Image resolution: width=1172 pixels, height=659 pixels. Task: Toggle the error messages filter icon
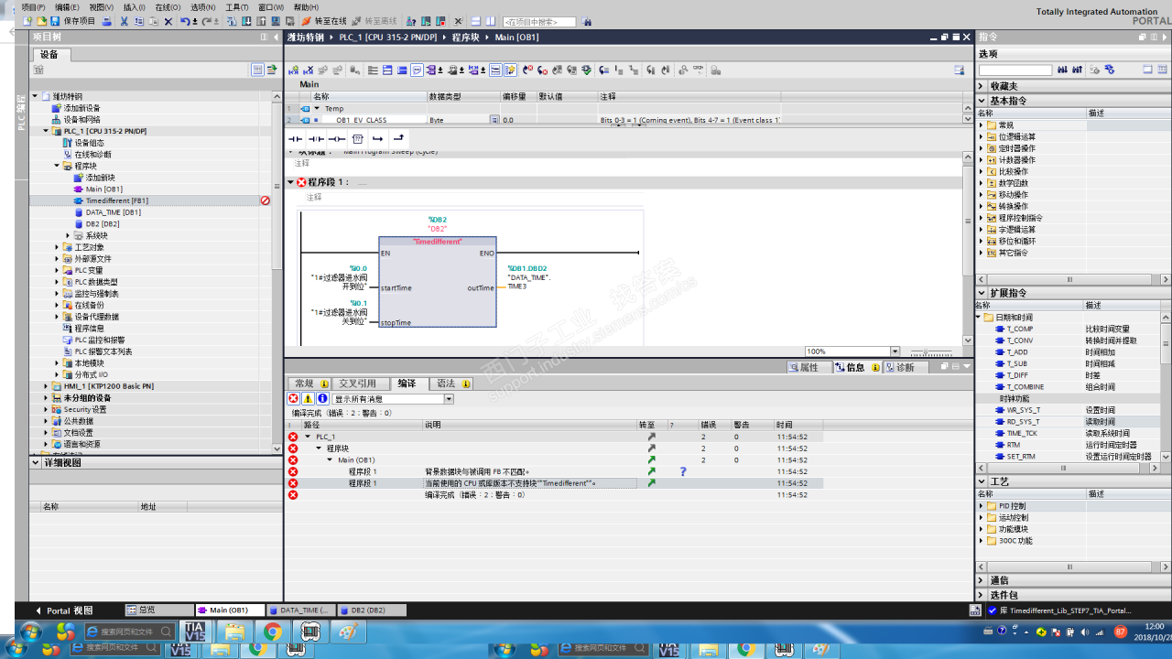click(293, 399)
